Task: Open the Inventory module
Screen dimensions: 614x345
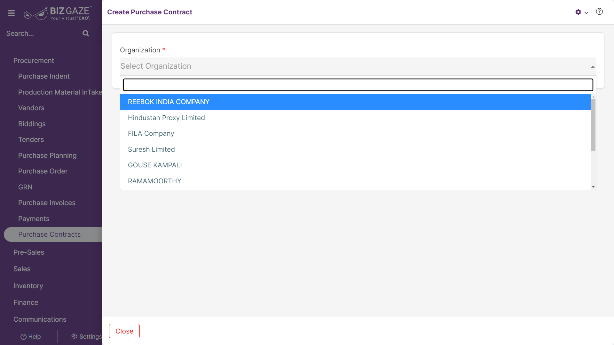Action: [x=28, y=286]
